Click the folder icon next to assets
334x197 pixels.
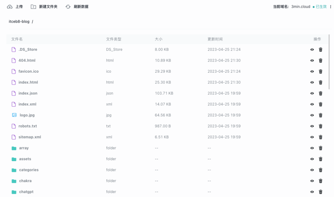point(14,159)
